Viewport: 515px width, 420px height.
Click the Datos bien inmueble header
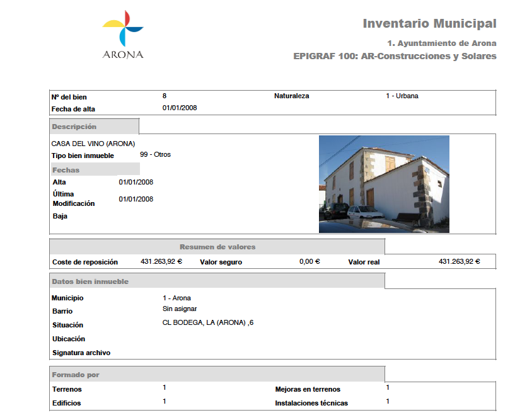coord(90,281)
